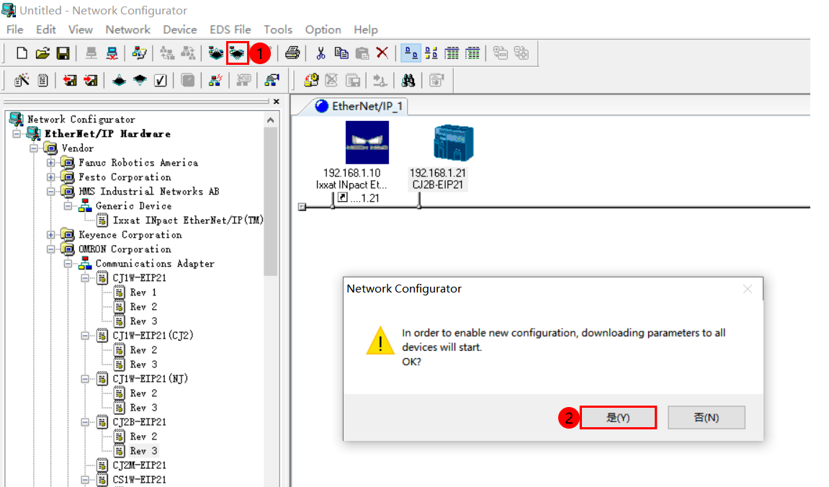Viewport: 829px width, 487px height.
Task: Select the Cut icon in the toolbar
Action: click(321, 53)
